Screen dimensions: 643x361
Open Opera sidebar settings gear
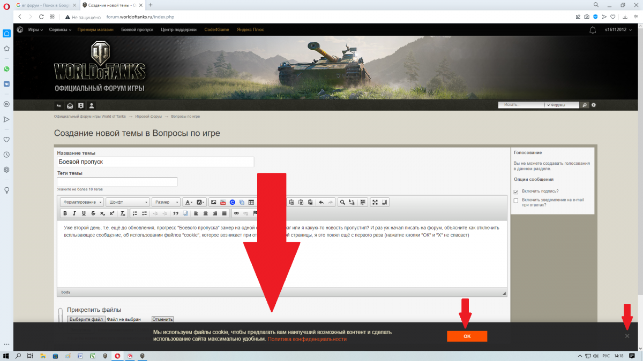[6, 170]
